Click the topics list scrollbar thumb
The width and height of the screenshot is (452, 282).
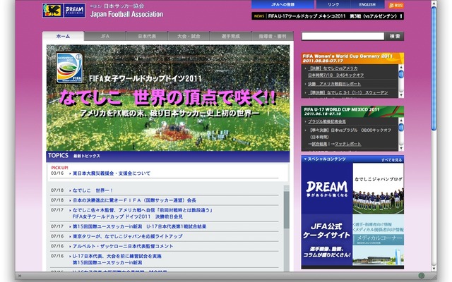[x=286, y=210]
